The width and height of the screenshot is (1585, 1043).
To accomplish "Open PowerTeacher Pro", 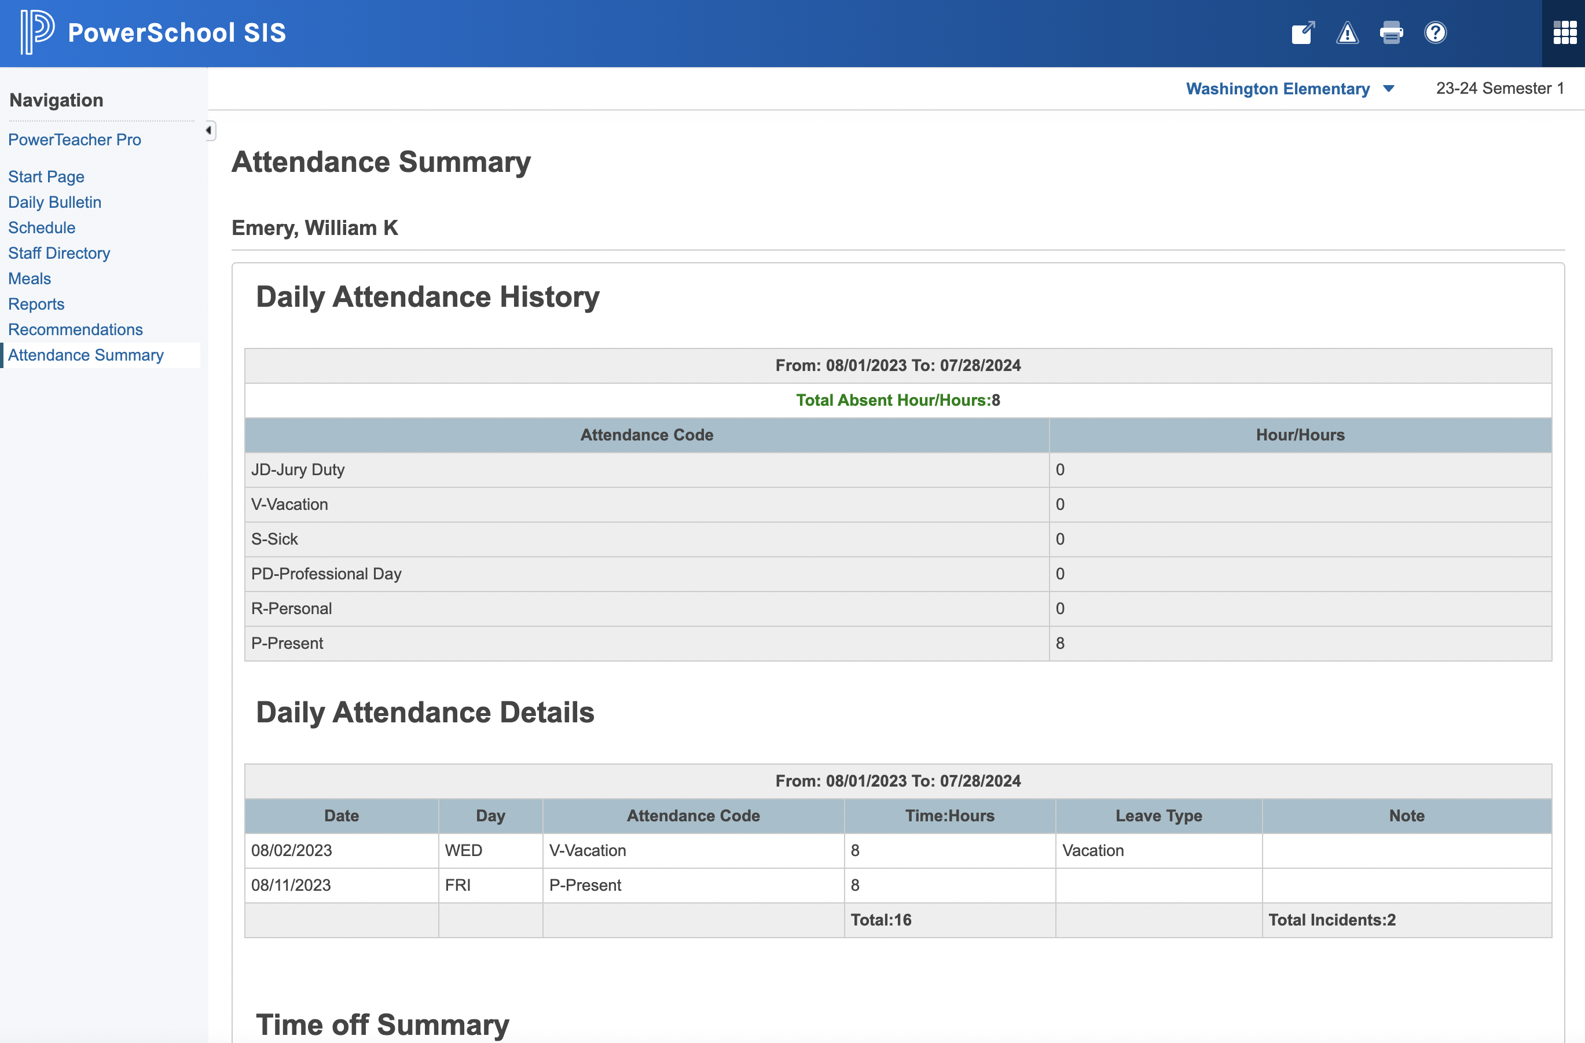I will click(75, 139).
